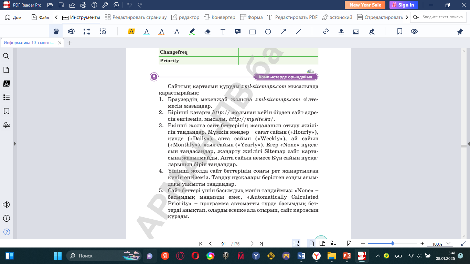Open the Конвертер tab
Viewport: 470px width, 264px height.
point(220,17)
